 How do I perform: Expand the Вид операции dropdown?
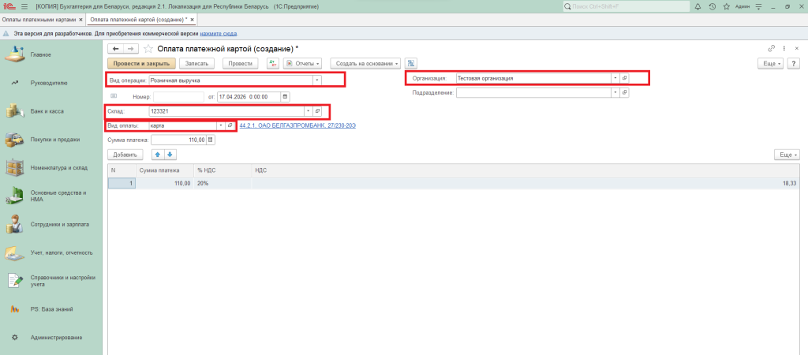316,80
